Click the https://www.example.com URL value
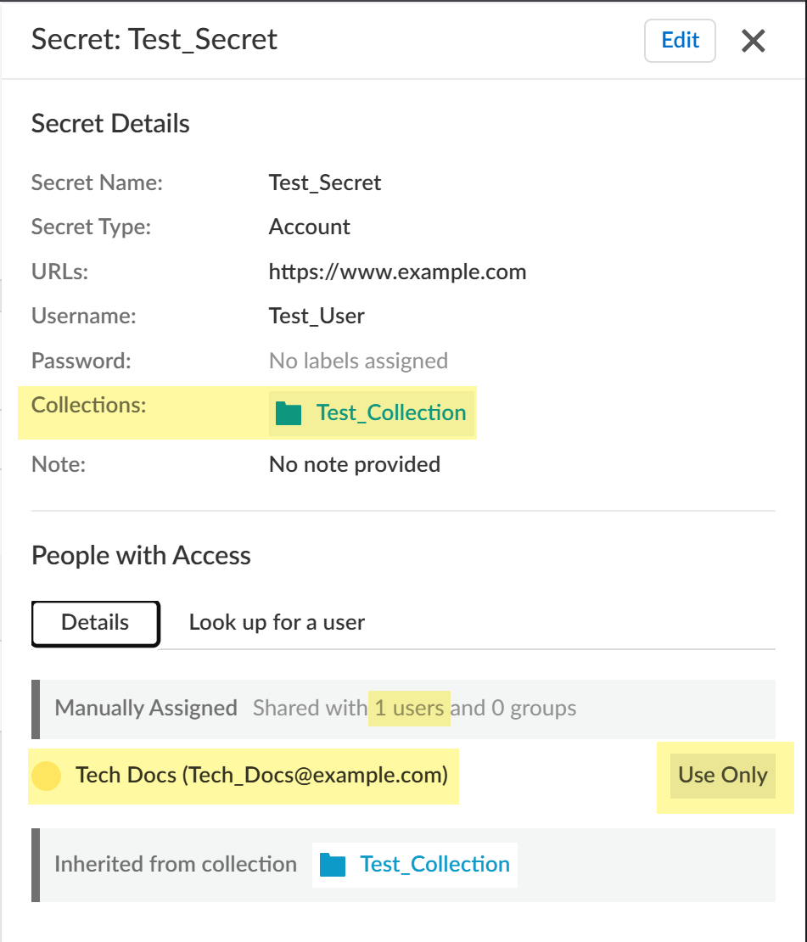 [x=397, y=272]
